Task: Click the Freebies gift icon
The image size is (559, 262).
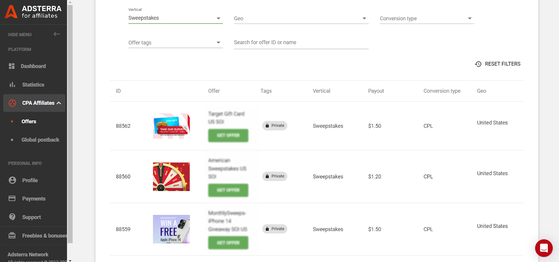Action: pos(12,236)
